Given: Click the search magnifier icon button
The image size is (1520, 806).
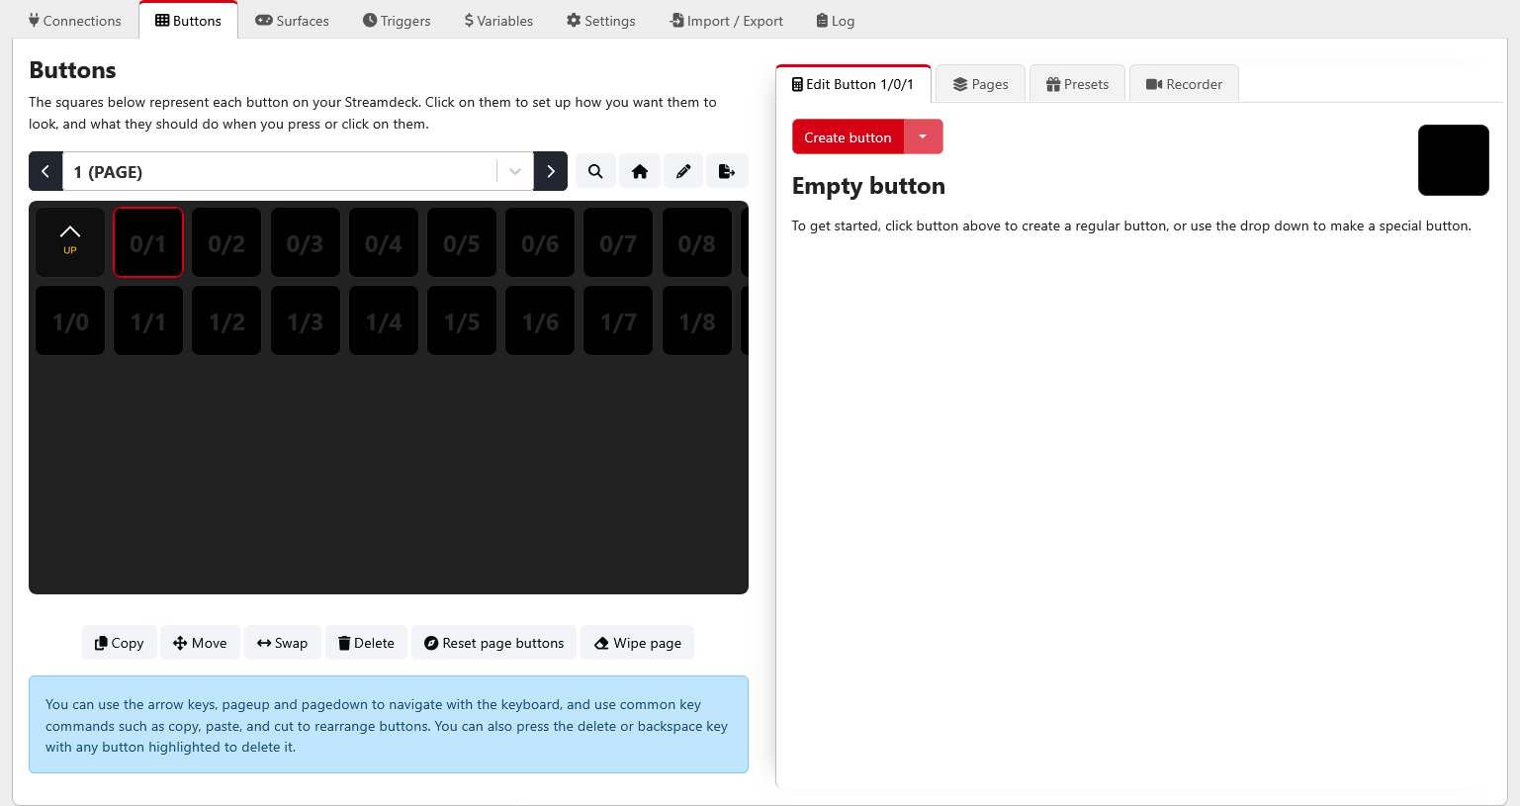Looking at the screenshot, I should tap(595, 171).
